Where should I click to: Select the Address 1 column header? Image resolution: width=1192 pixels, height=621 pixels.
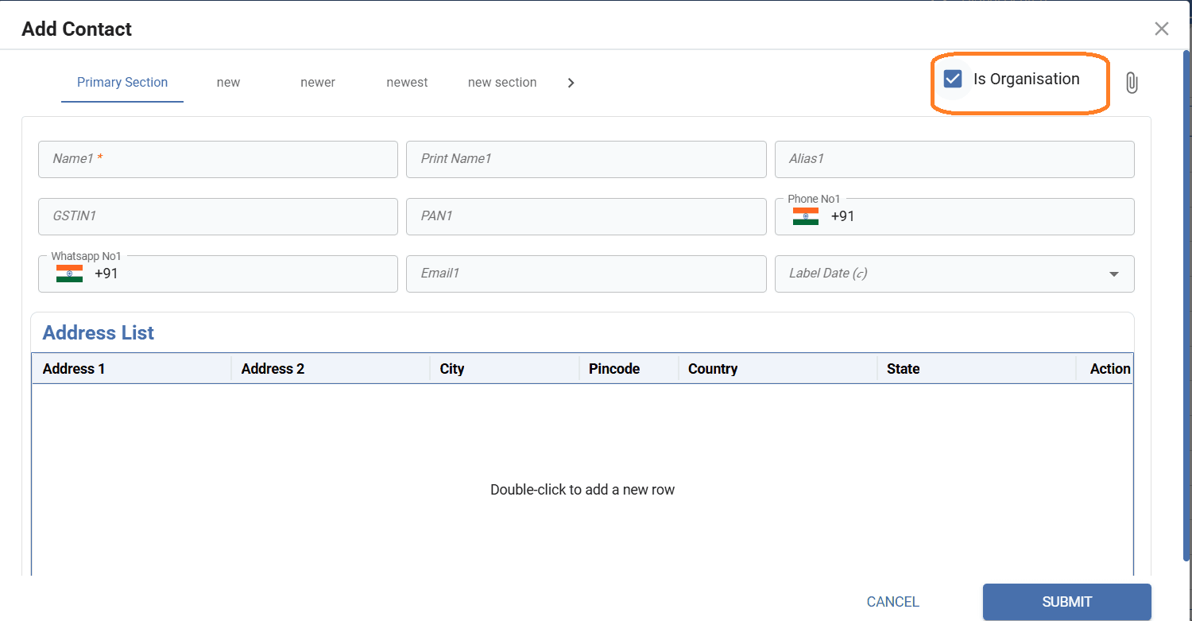tap(131, 369)
